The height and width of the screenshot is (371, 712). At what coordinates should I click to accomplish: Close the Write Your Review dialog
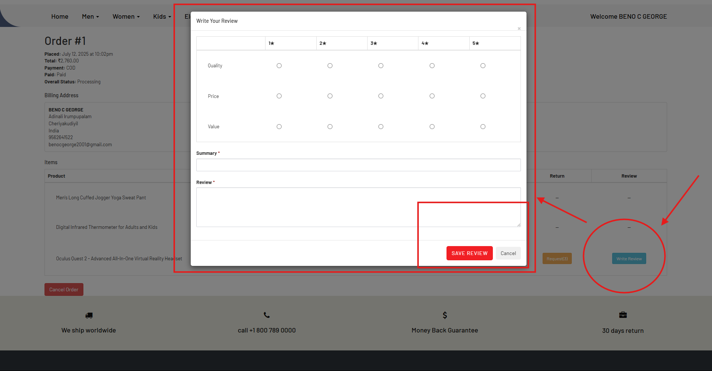tap(519, 28)
